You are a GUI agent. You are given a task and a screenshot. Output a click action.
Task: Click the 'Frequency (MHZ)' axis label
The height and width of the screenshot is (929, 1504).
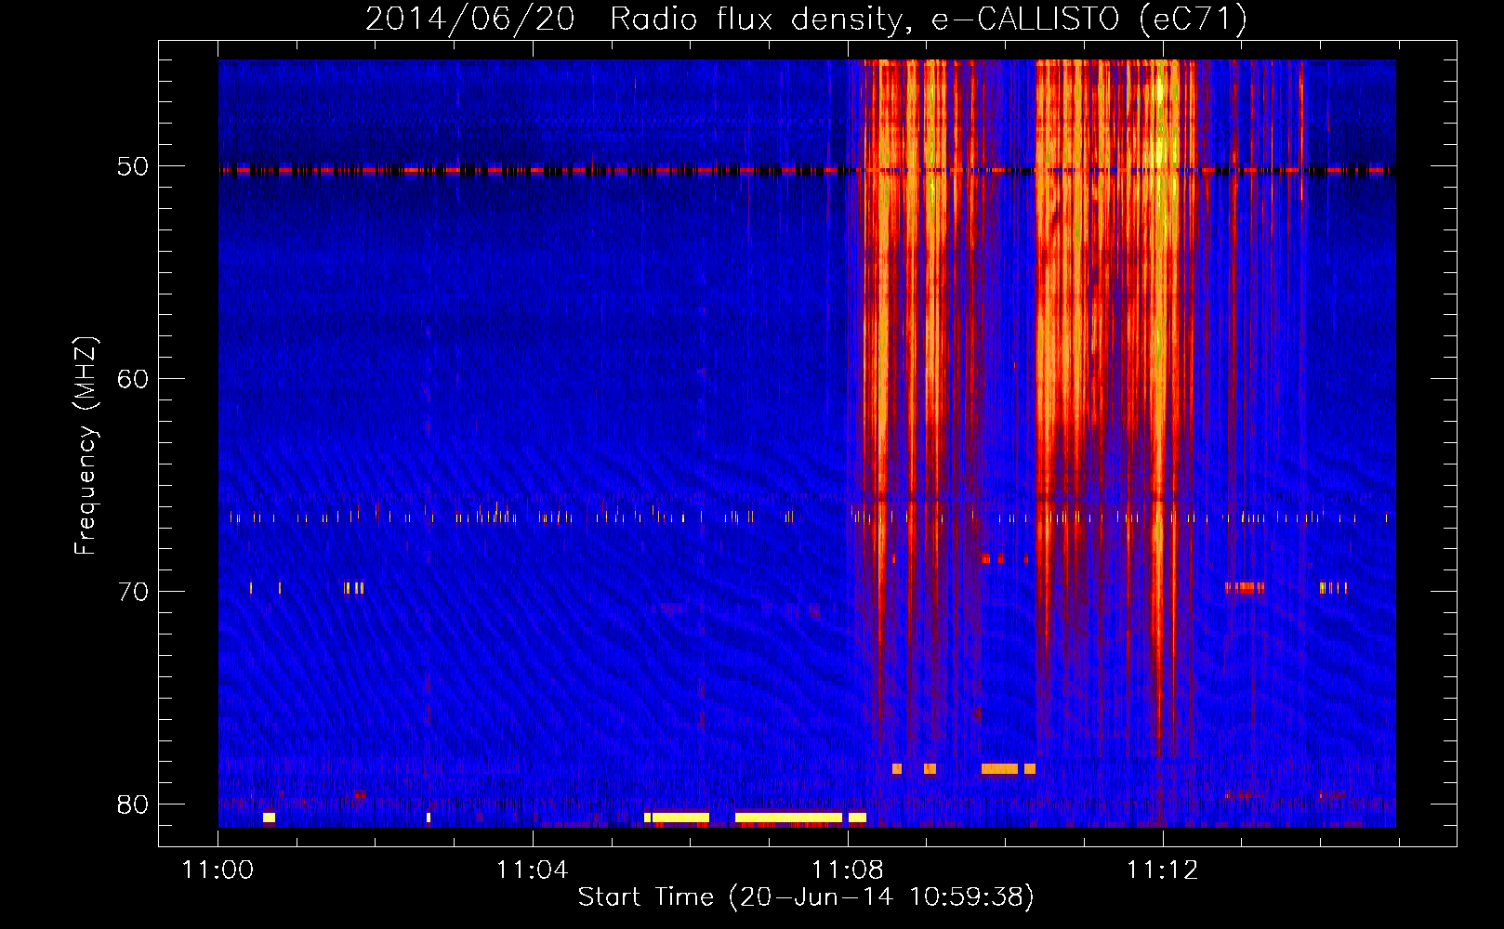pyautogui.click(x=86, y=446)
